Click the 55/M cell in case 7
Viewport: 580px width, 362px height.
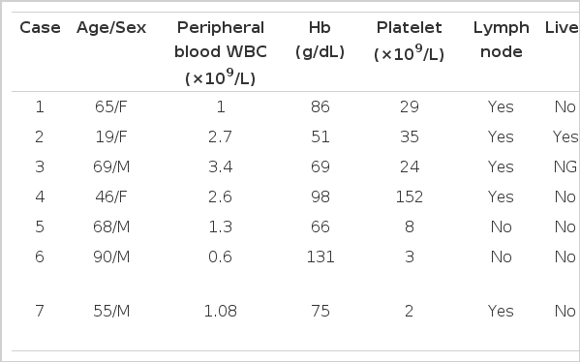(111, 311)
